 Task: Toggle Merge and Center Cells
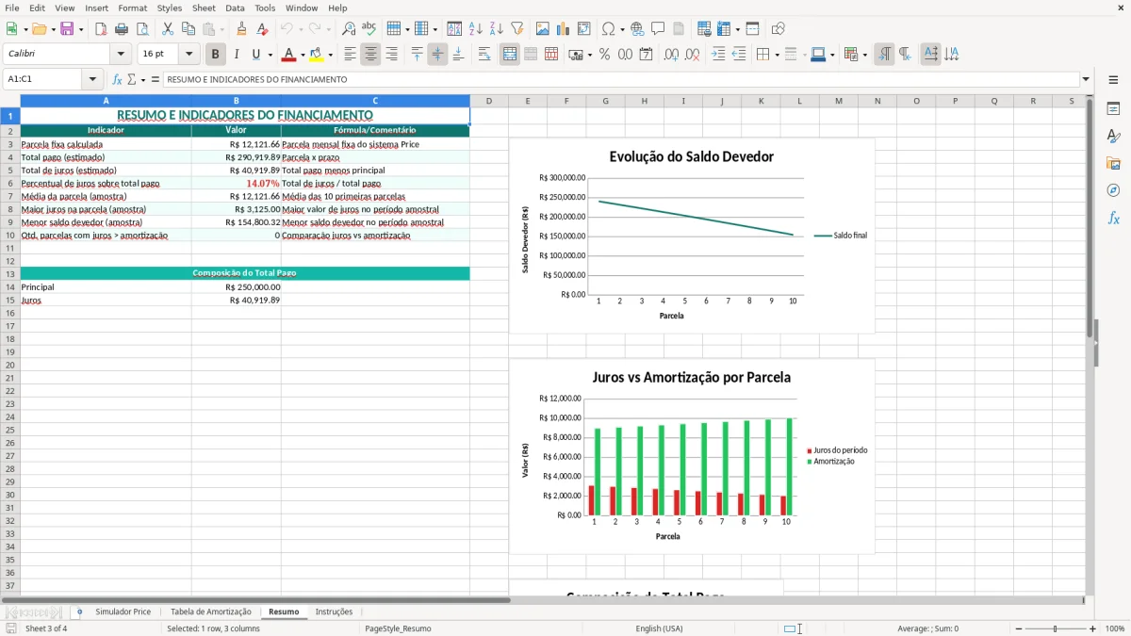pyautogui.click(x=510, y=55)
